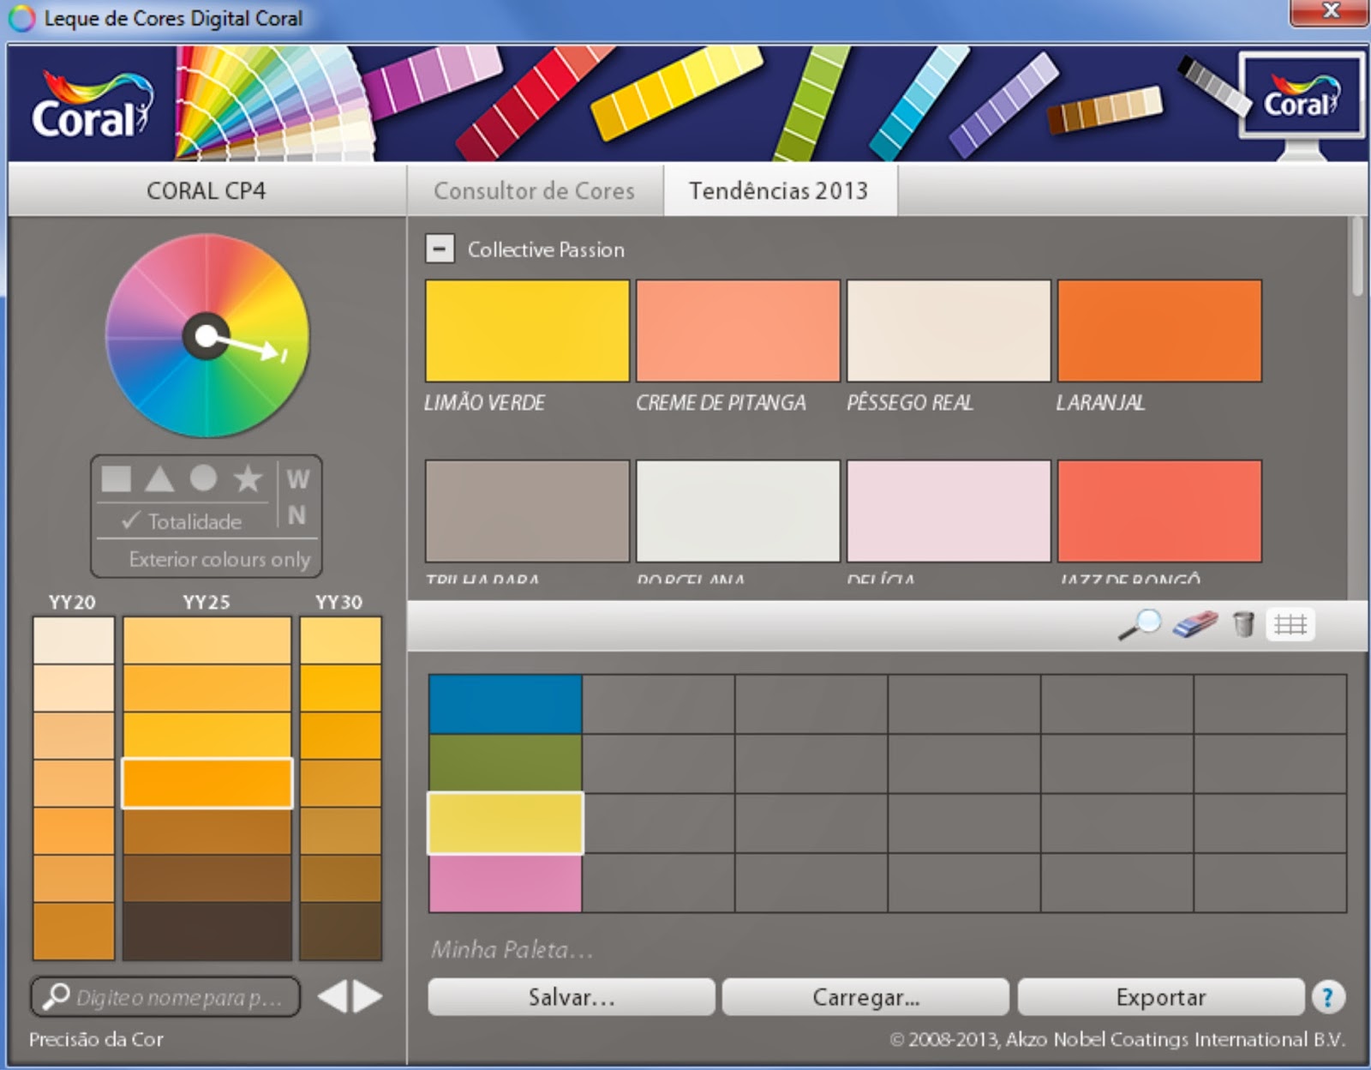Select the CORAL CP4 header
Image resolution: width=1371 pixels, height=1070 pixels.
click(x=206, y=190)
